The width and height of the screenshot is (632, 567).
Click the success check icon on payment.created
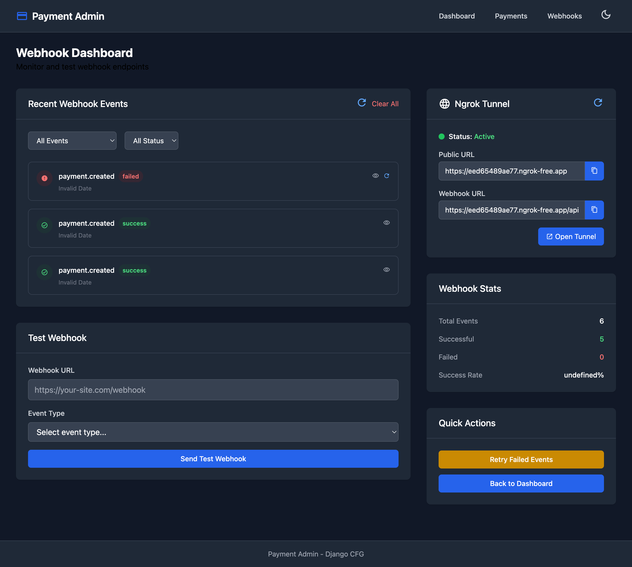(44, 225)
